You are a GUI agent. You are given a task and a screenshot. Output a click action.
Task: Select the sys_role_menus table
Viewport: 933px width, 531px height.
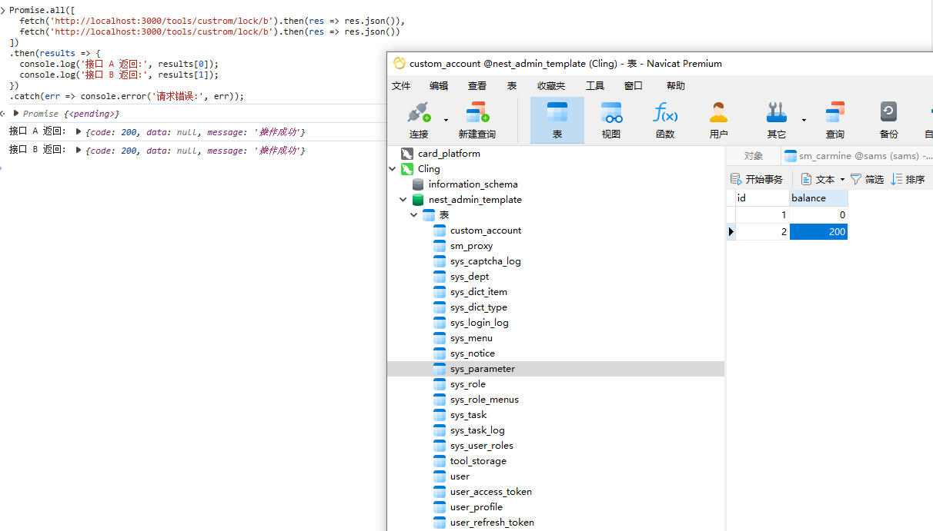[485, 400]
